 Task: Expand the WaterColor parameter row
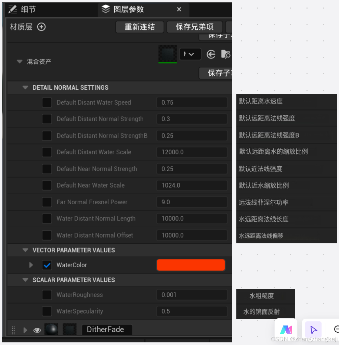31,265
